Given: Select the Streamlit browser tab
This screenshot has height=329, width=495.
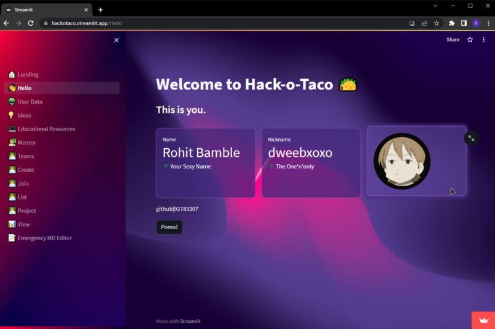Looking at the screenshot, I should click(47, 10).
